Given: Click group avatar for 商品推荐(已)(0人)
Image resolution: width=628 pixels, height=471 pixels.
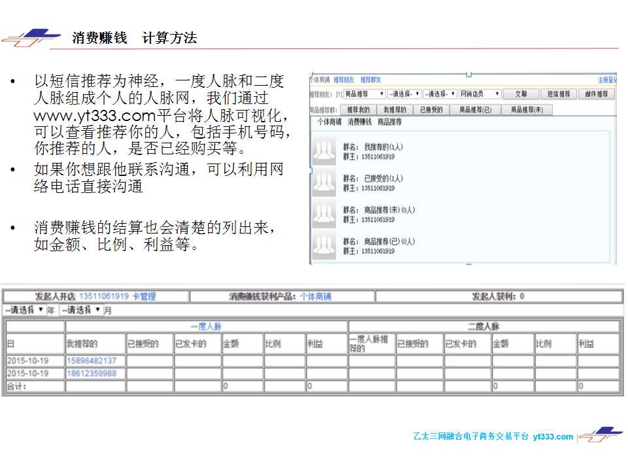Looking at the screenshot, I should point(324,245).
